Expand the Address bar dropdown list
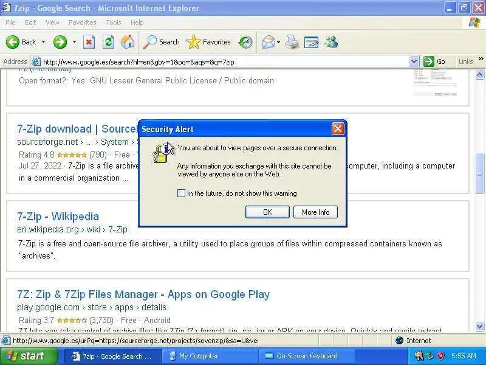Viewport: 486px width, 365px height. 414,62
